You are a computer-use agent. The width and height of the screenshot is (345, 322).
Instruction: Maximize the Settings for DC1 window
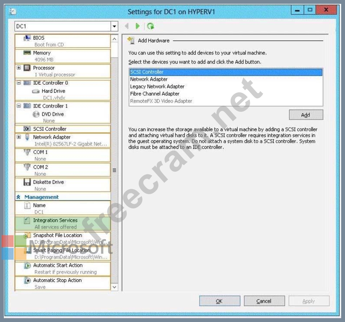310,10
